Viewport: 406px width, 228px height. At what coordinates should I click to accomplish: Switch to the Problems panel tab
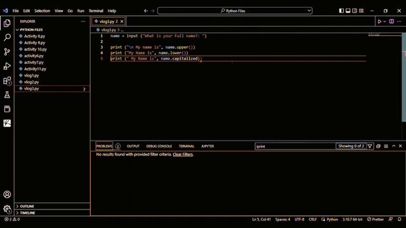104,146
